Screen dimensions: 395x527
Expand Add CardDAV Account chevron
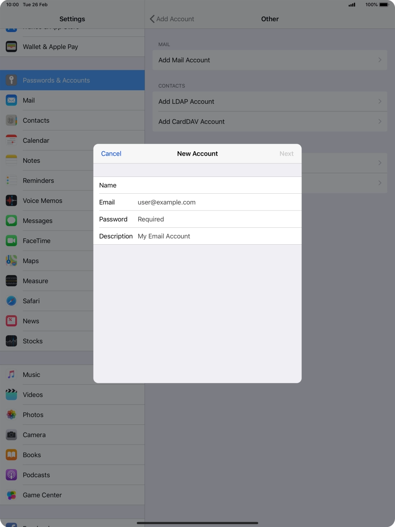(x=379, y=122)
